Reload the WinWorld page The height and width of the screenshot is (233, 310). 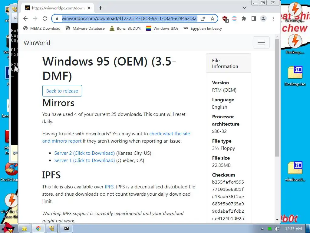coord(45,19)
